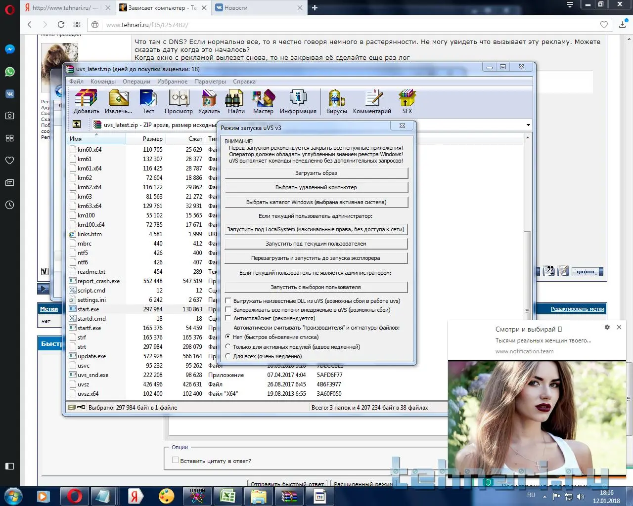
Task: Click the 'Загрузить образ' button
Action: click(316, 173)
